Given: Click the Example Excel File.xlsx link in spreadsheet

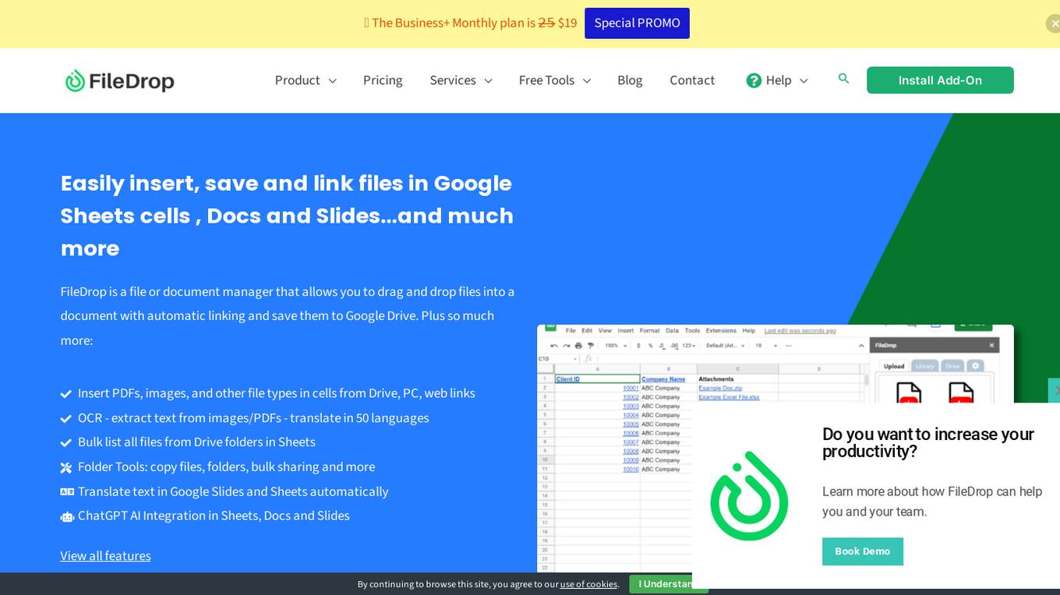Looking at the screenshot, I should [729, 396].
